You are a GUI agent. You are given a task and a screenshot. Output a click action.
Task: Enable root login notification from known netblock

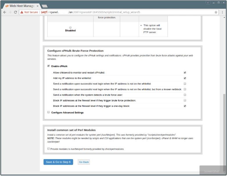pyautogui.click(x=185, y=89)
